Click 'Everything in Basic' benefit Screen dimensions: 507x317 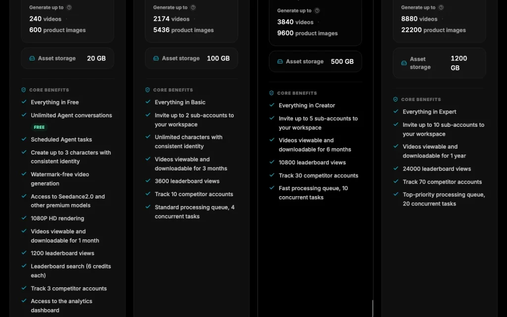180,102
